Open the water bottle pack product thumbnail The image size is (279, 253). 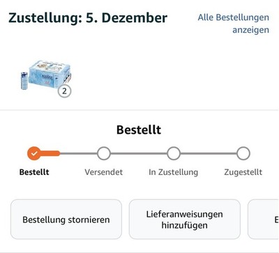[x=50, y=75]
